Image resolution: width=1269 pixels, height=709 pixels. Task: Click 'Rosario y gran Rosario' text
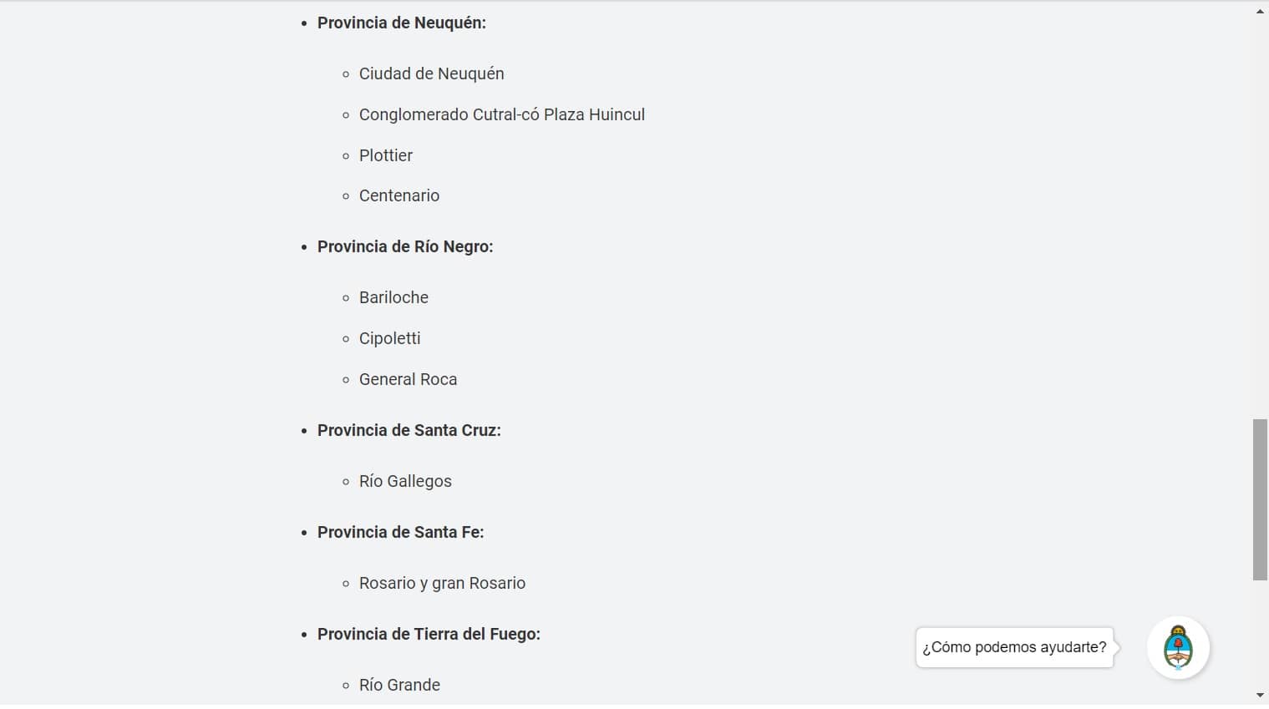[442, 583]
